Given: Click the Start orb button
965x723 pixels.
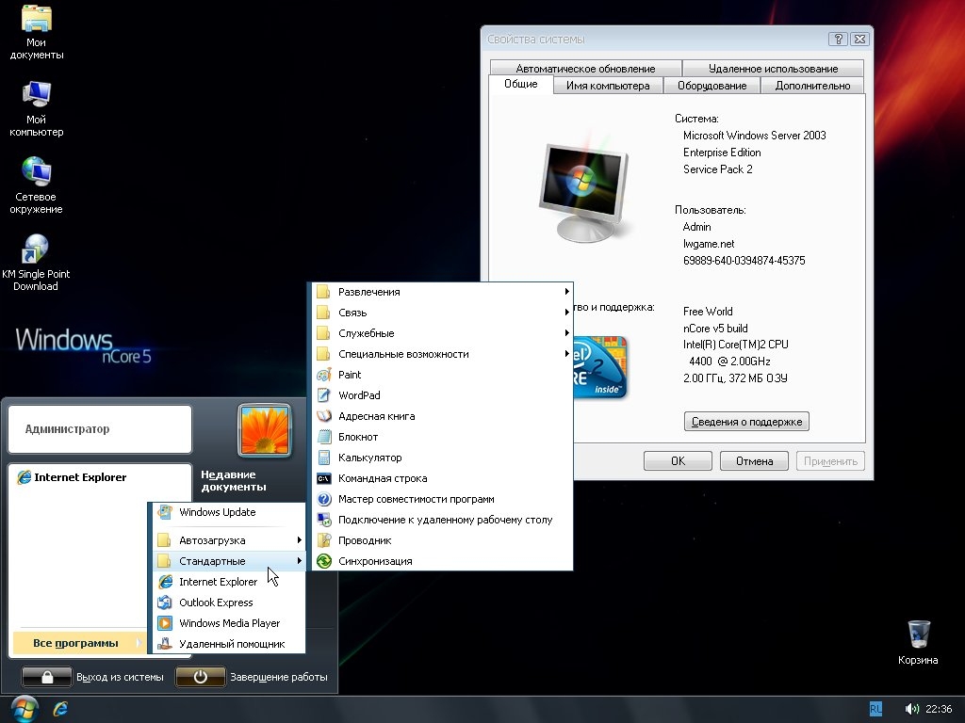Looking at the screenshot, I should click(x=23, y=707).
